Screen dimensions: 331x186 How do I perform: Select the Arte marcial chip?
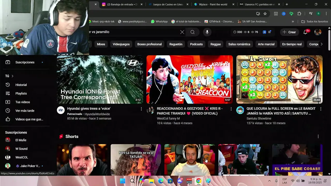point(266,44)
